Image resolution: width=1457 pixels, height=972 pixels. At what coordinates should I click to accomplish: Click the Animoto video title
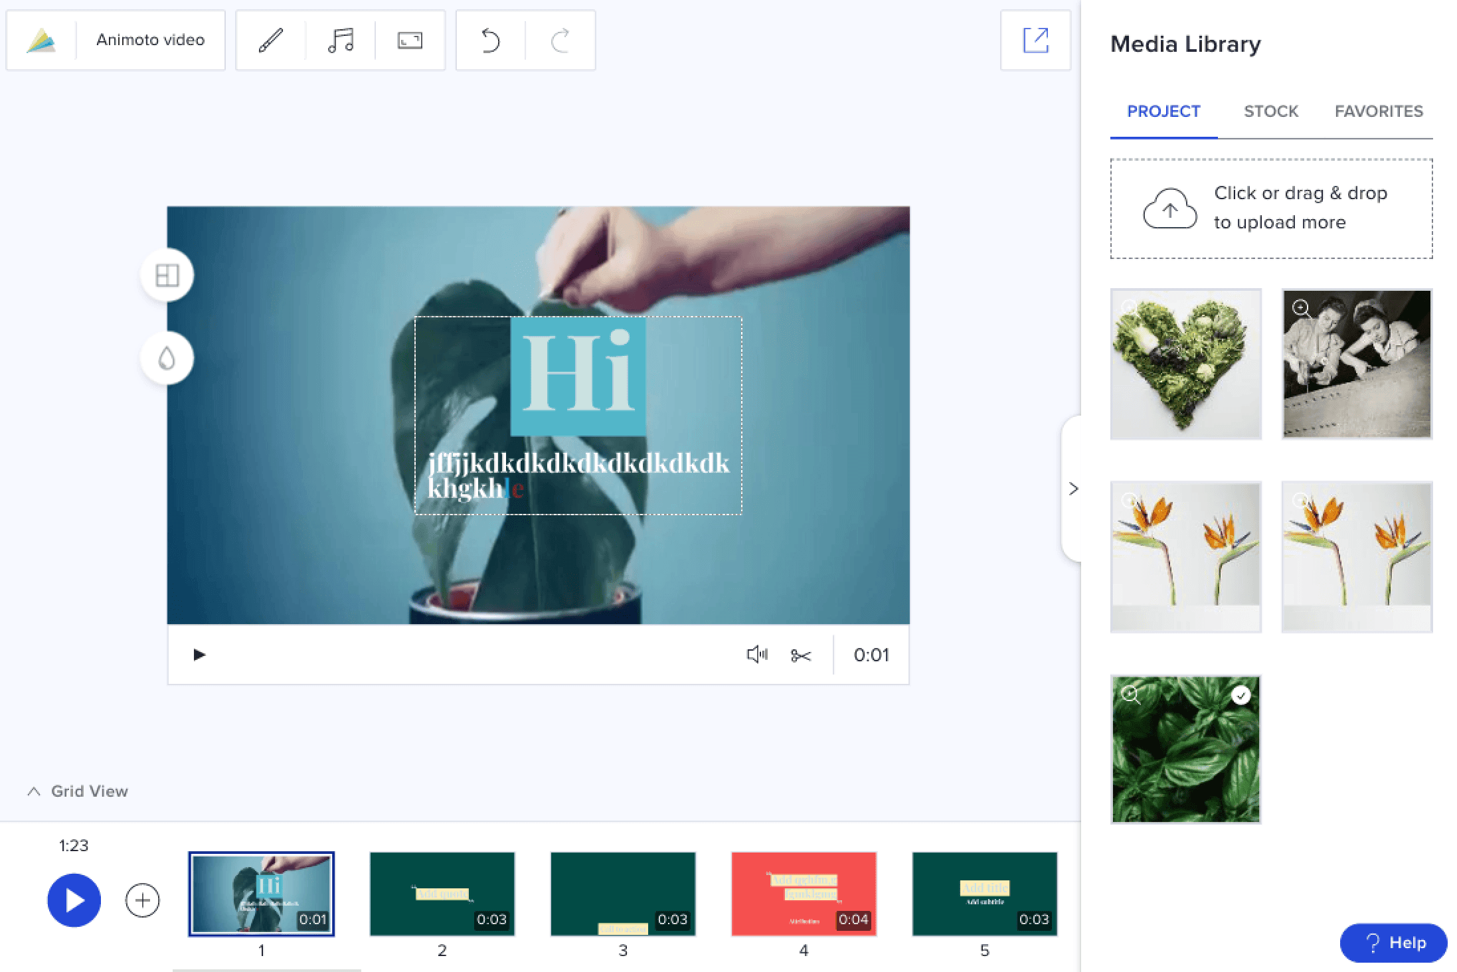pos(151,40)
